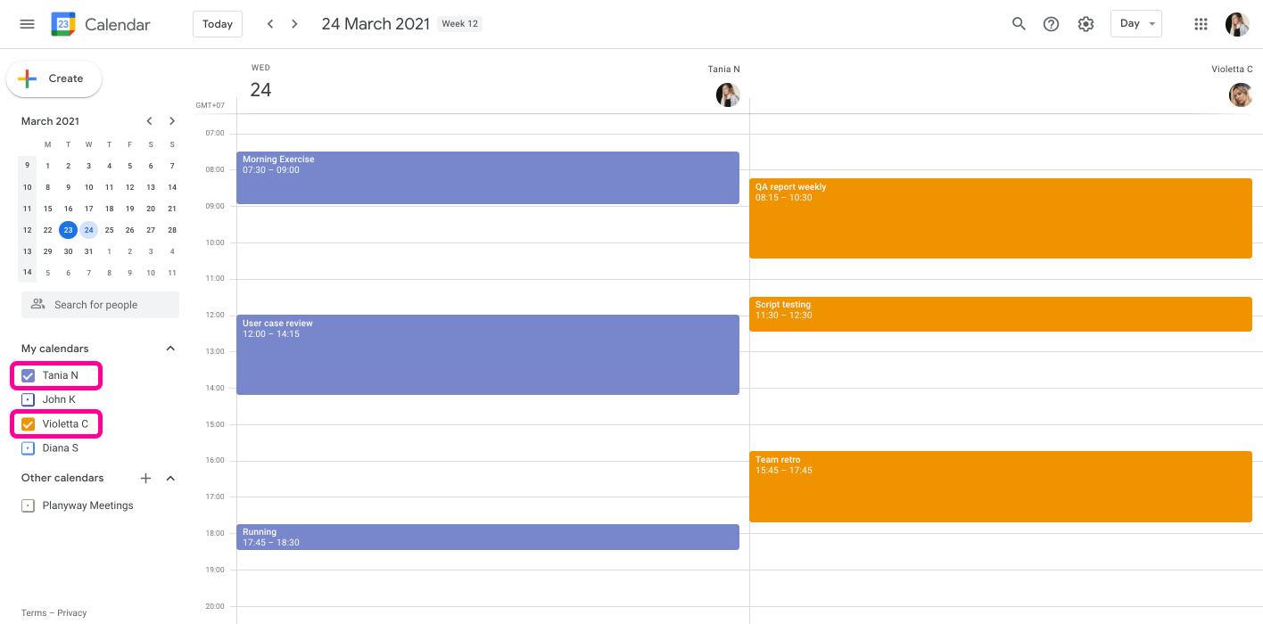Image resolution: width=1263 pixels, height=624 pixels.
Task: Open the settings gear menu
Action: (1086, 24)
